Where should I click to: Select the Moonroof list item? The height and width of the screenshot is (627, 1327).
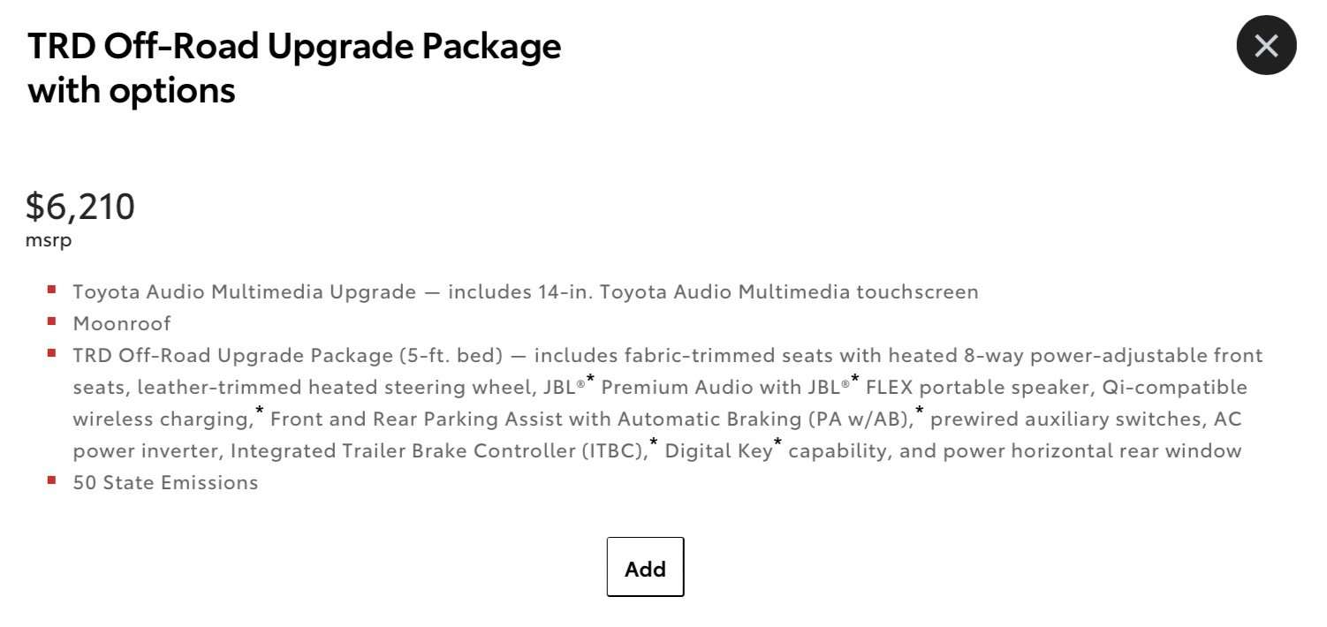[x=122, y=323]
